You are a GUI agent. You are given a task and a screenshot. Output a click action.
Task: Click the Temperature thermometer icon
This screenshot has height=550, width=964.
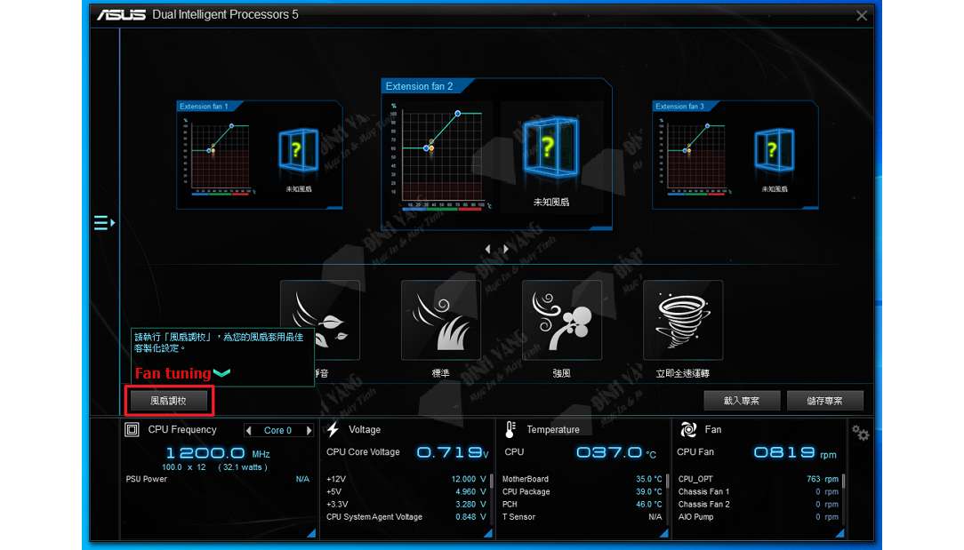click(x=510, y=429)
